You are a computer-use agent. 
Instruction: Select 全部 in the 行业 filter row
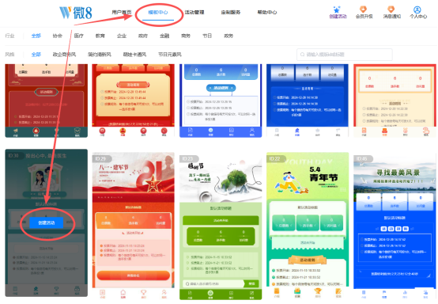(x=36, y=36)
